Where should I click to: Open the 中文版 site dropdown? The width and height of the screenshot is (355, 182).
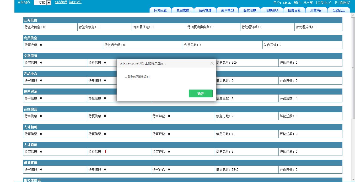pos(49,3)
